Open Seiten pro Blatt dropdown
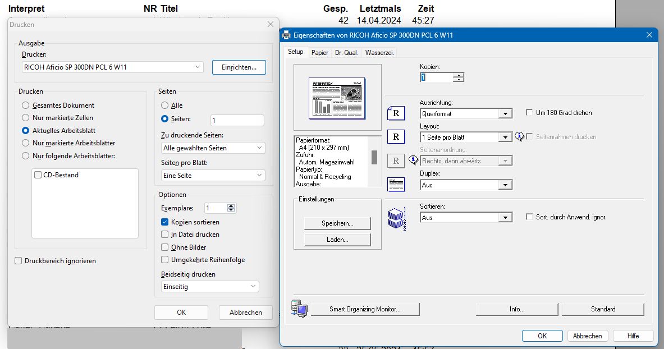The width and height of the screenshot is (664, 349). pyautogui.click(x=213, y=176)
